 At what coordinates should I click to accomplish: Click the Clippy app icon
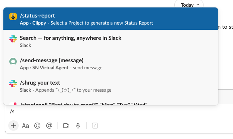(13, 16)
